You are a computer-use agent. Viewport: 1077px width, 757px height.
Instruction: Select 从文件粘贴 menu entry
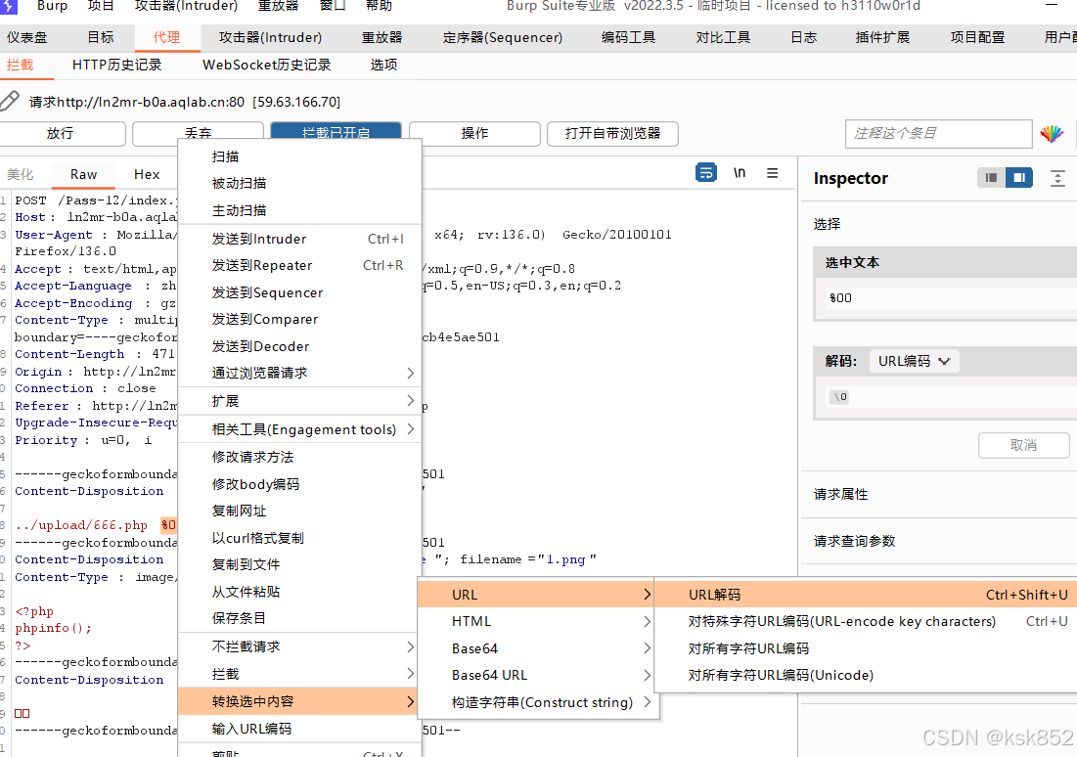(x=299, y=592)
